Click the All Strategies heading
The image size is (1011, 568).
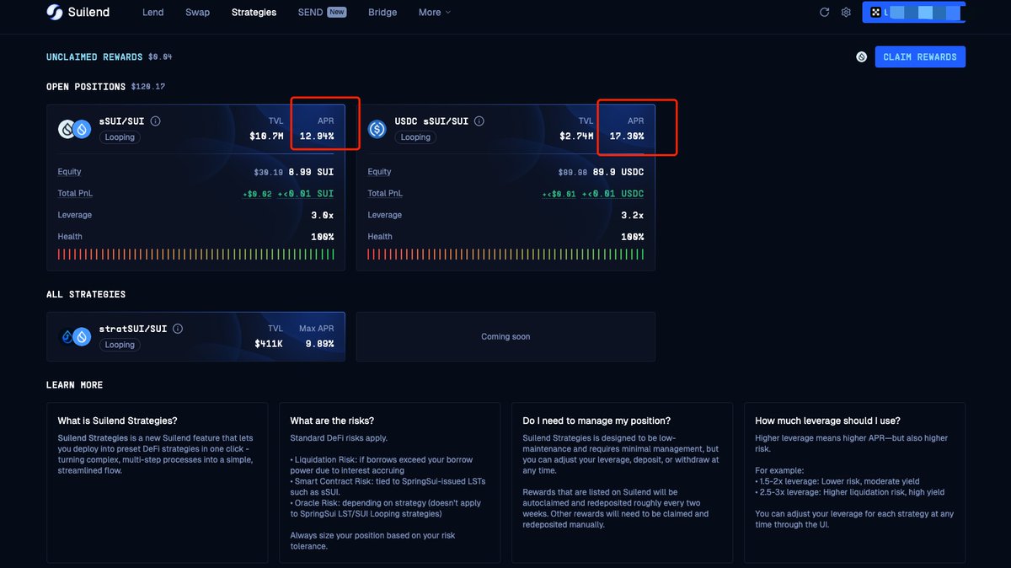pyautogui.click(x=86, y=295)
